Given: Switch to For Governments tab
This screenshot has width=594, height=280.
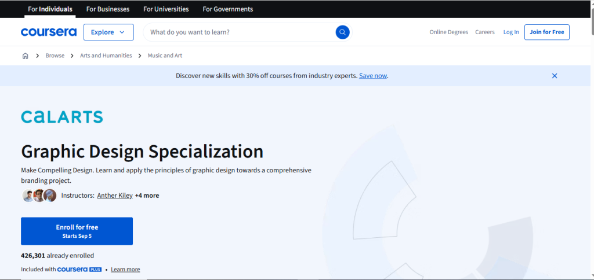Looking at the screenshot, I should pyautogui.click(x=227, y=9).
